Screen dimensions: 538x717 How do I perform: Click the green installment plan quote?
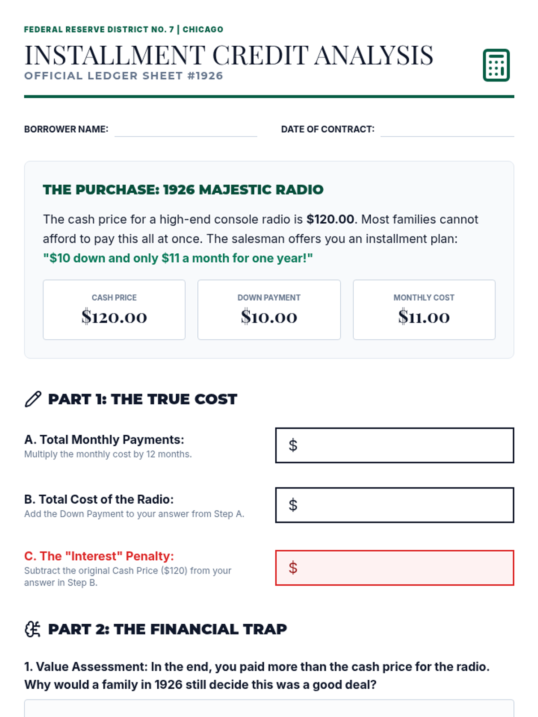click(178, 258)
